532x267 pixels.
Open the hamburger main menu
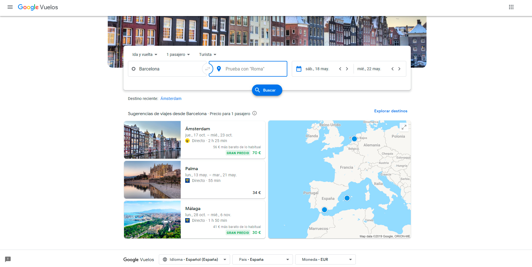coord(10,7)
